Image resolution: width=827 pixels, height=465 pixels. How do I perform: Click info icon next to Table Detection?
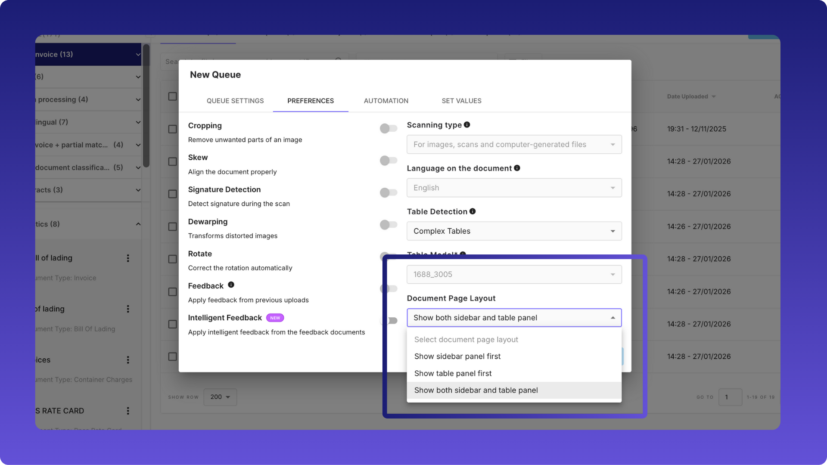(473, 211)
